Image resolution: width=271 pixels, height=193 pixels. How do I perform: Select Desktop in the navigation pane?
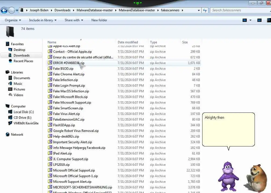click(x=19, y=50)
